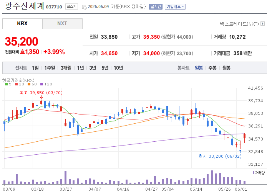Click the 41,456 price axis label
Image resolution: width=267 pixels, height=193 pixels.
tap(255, 88)
